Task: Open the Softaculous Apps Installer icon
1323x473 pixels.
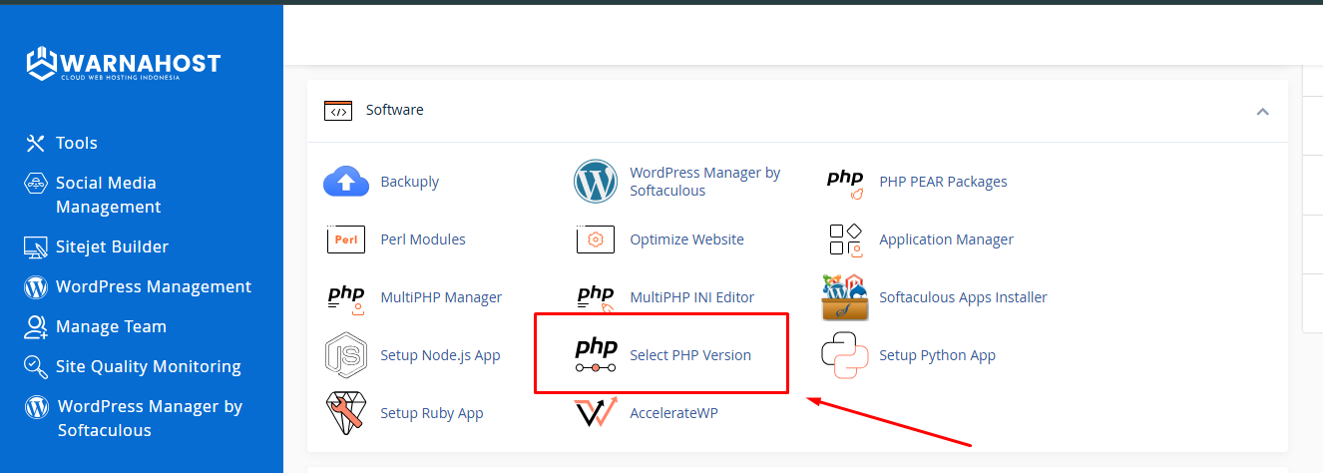Action: (x=845, y=297)
